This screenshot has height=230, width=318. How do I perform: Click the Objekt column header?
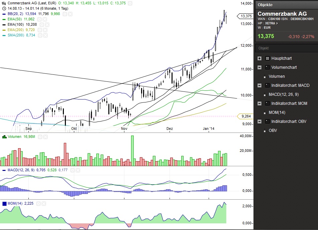coord(287,48)
